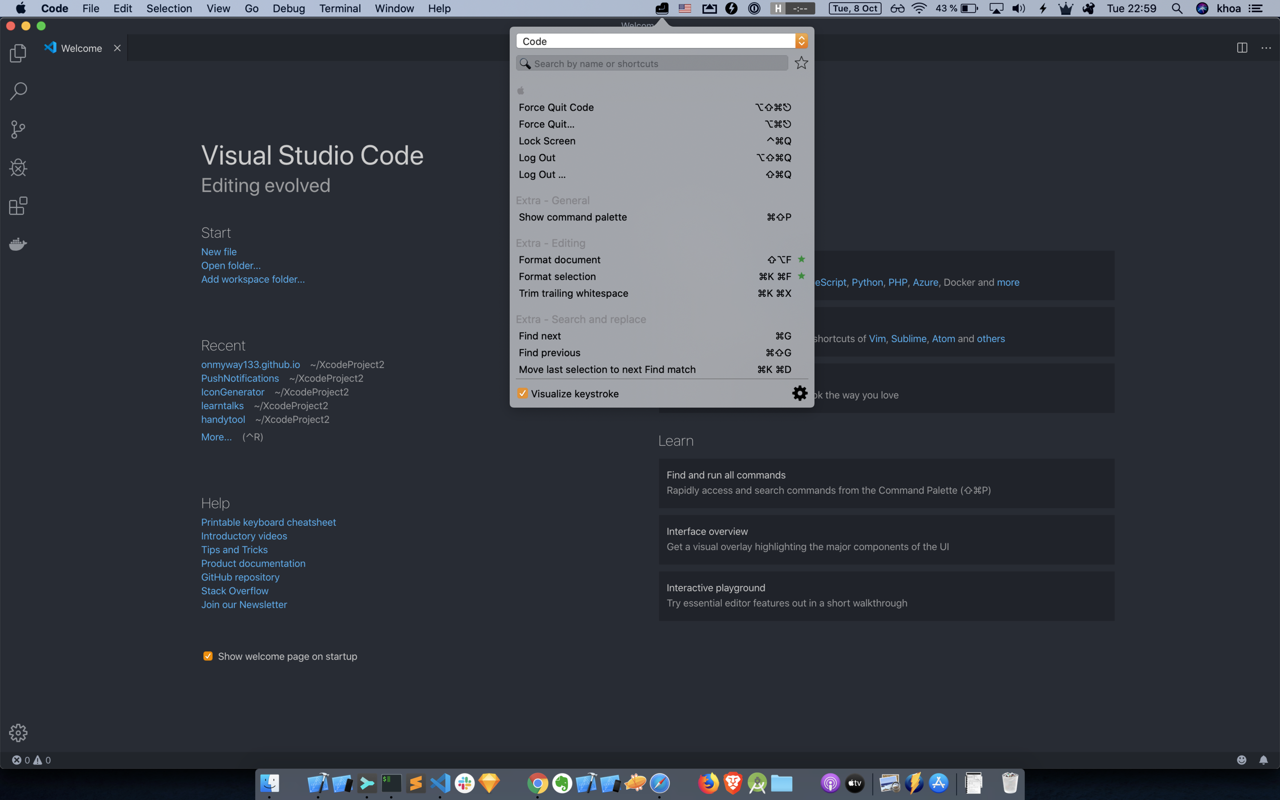Open the editor More Actions ellipsis menu

1266,48
